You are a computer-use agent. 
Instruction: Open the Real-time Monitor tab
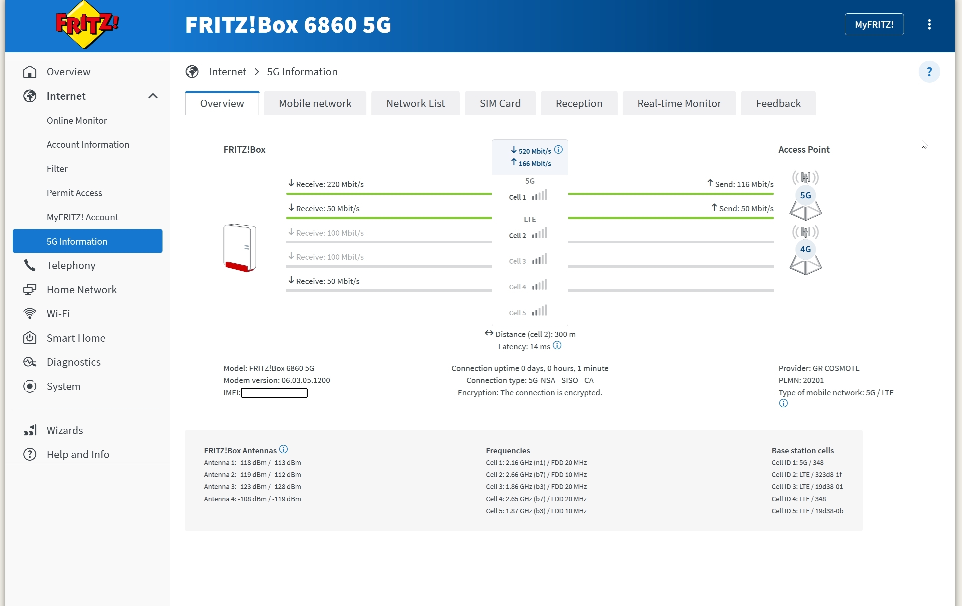click(x=679, y=103)
